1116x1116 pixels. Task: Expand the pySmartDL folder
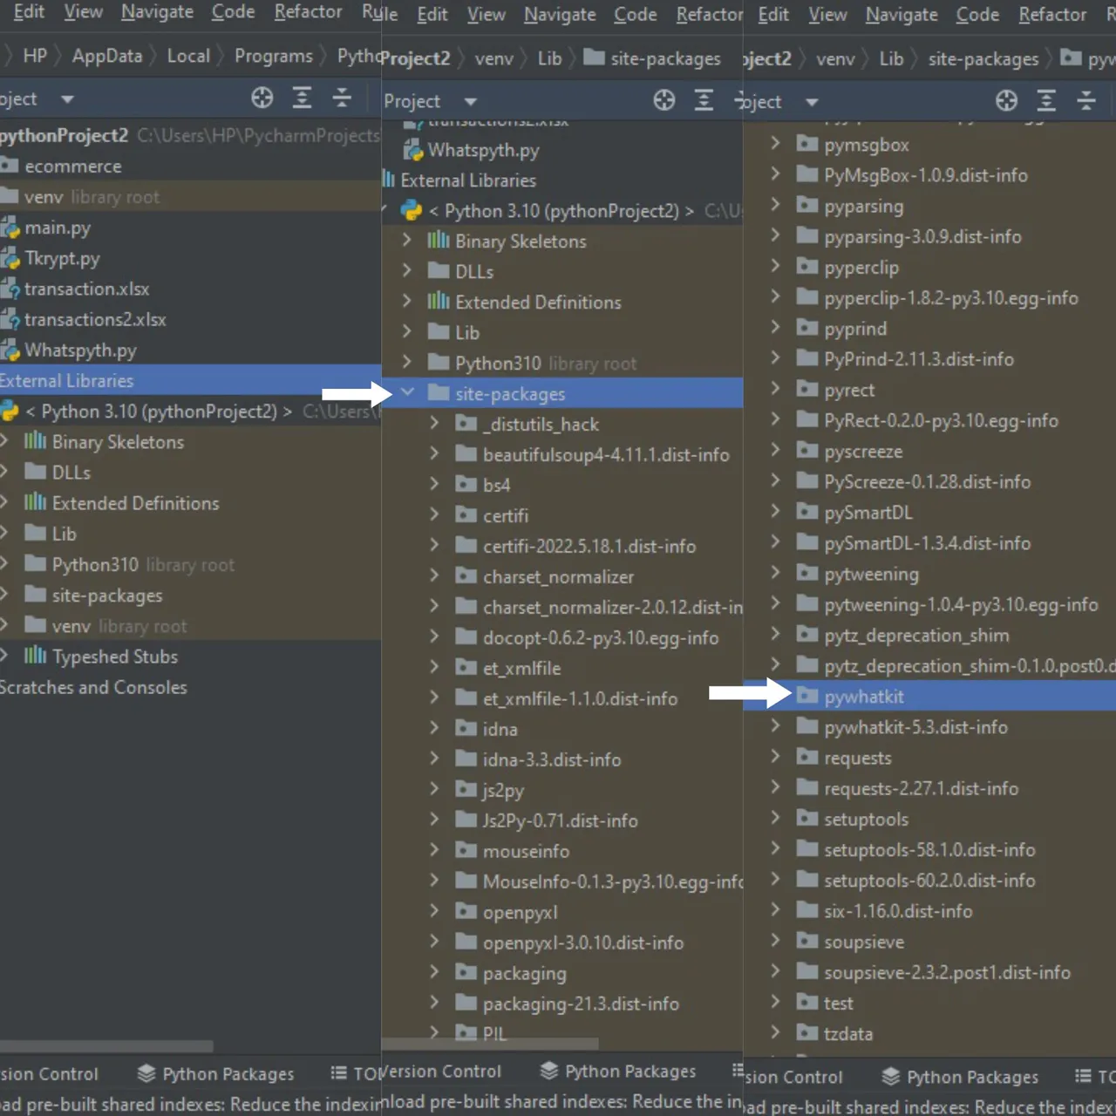pyautogui.click(x=775, y=511)
